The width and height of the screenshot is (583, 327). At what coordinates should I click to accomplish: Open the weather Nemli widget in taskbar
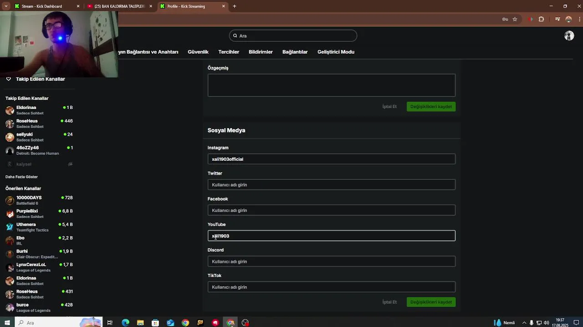click(x=504, y=323)
